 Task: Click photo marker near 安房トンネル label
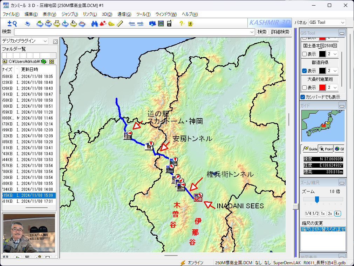click(149, 146)
